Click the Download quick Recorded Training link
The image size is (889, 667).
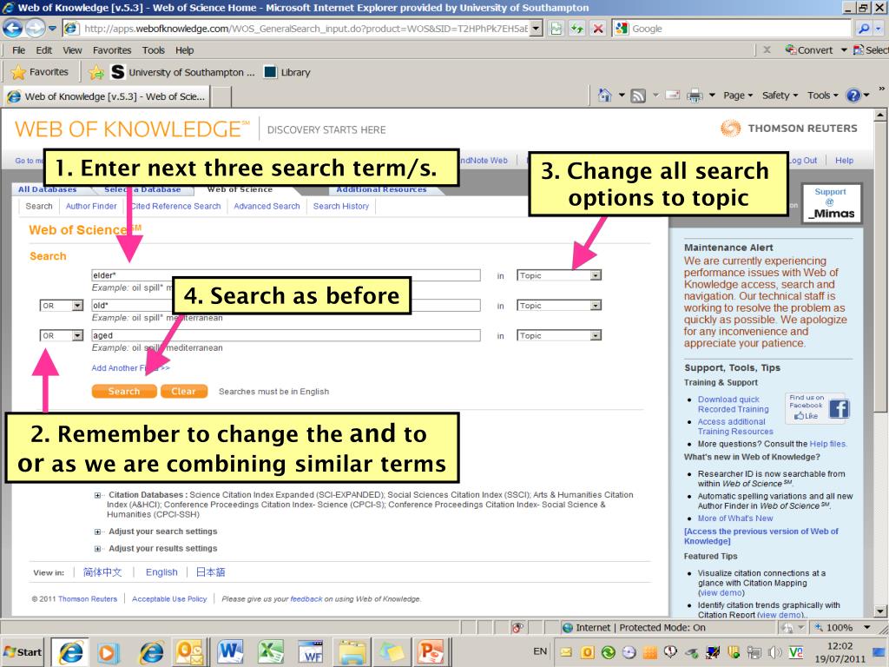point(733,405)
